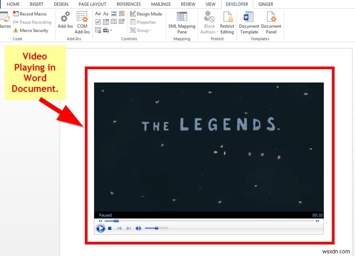
Task: Open the REFERENCES tab
Action: tap(128, 4)
